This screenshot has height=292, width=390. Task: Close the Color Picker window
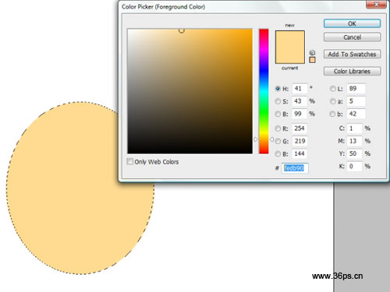pyautogui.click(x=376, y=5)
